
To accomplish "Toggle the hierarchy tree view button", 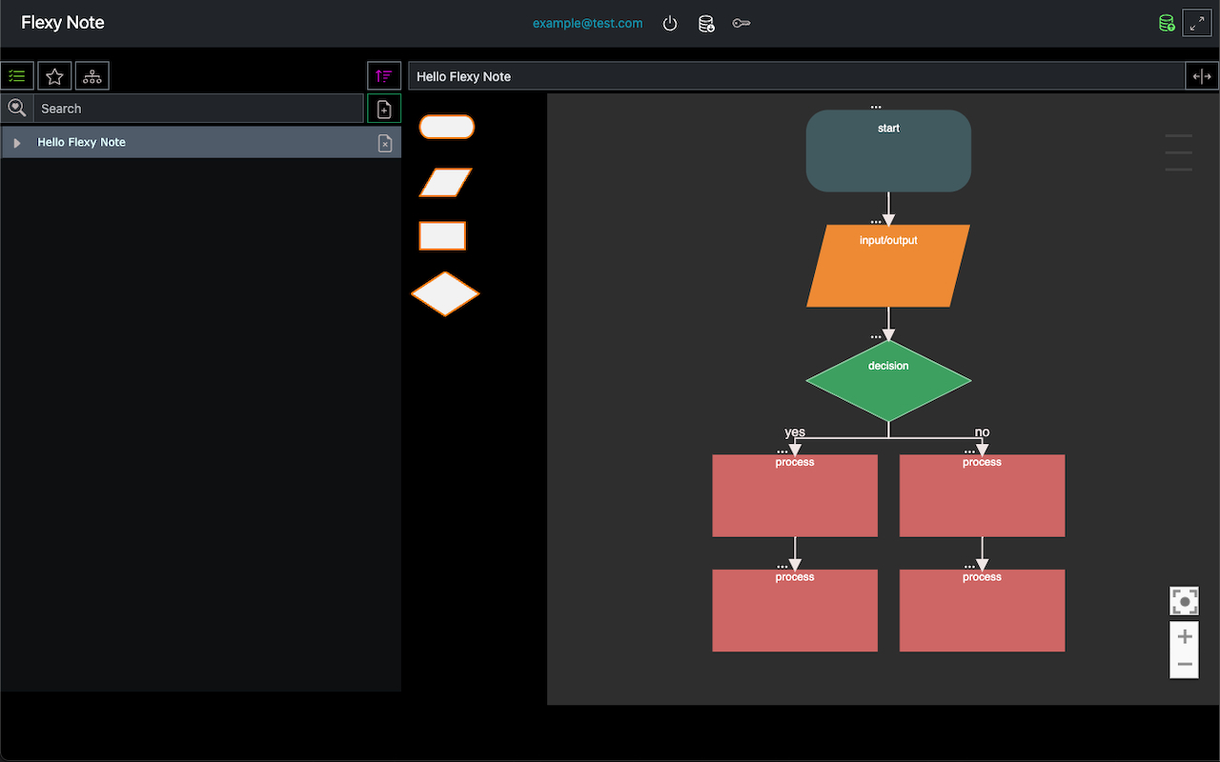I will [x=92, y=76].
